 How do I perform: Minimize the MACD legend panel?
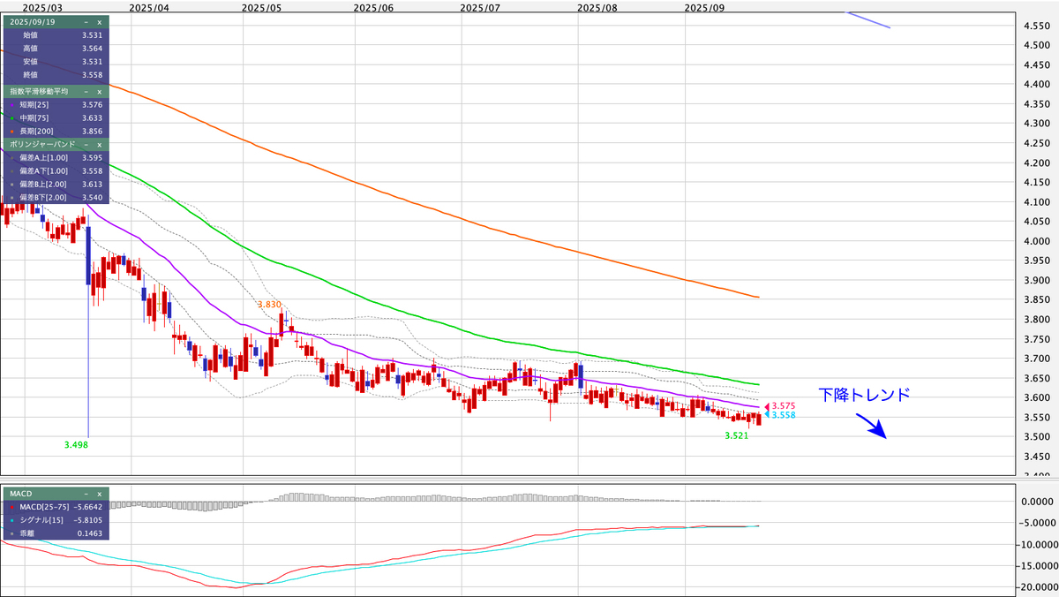[86, 494]
